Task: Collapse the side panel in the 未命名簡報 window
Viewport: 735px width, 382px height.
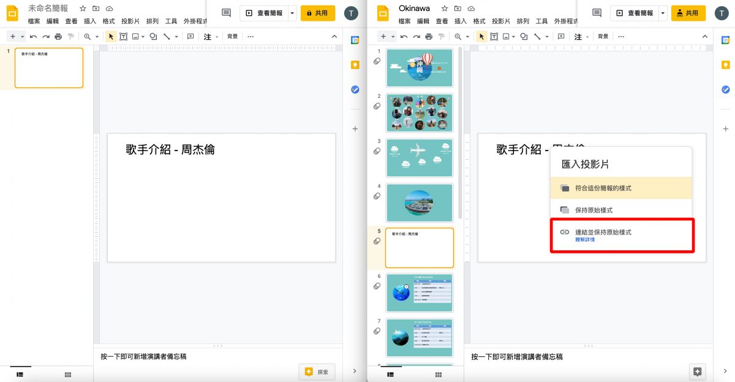Action: click(x=355, y=371)
